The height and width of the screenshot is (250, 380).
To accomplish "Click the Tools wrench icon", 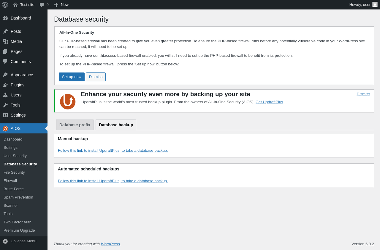I will pyautogui.click(x=5, y=105).
